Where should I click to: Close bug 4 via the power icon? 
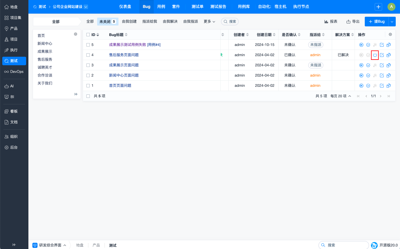375,55
